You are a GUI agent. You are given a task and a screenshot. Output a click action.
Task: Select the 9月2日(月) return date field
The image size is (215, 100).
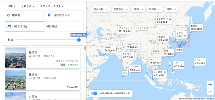point(64,26)
